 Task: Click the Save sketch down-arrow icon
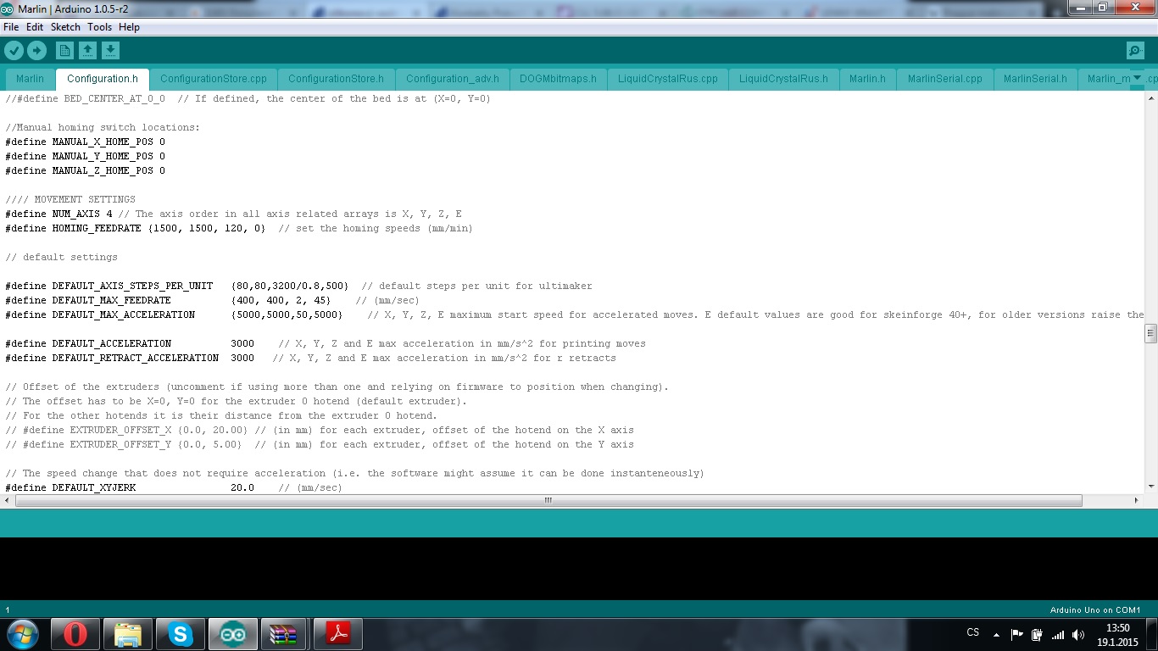110,51
